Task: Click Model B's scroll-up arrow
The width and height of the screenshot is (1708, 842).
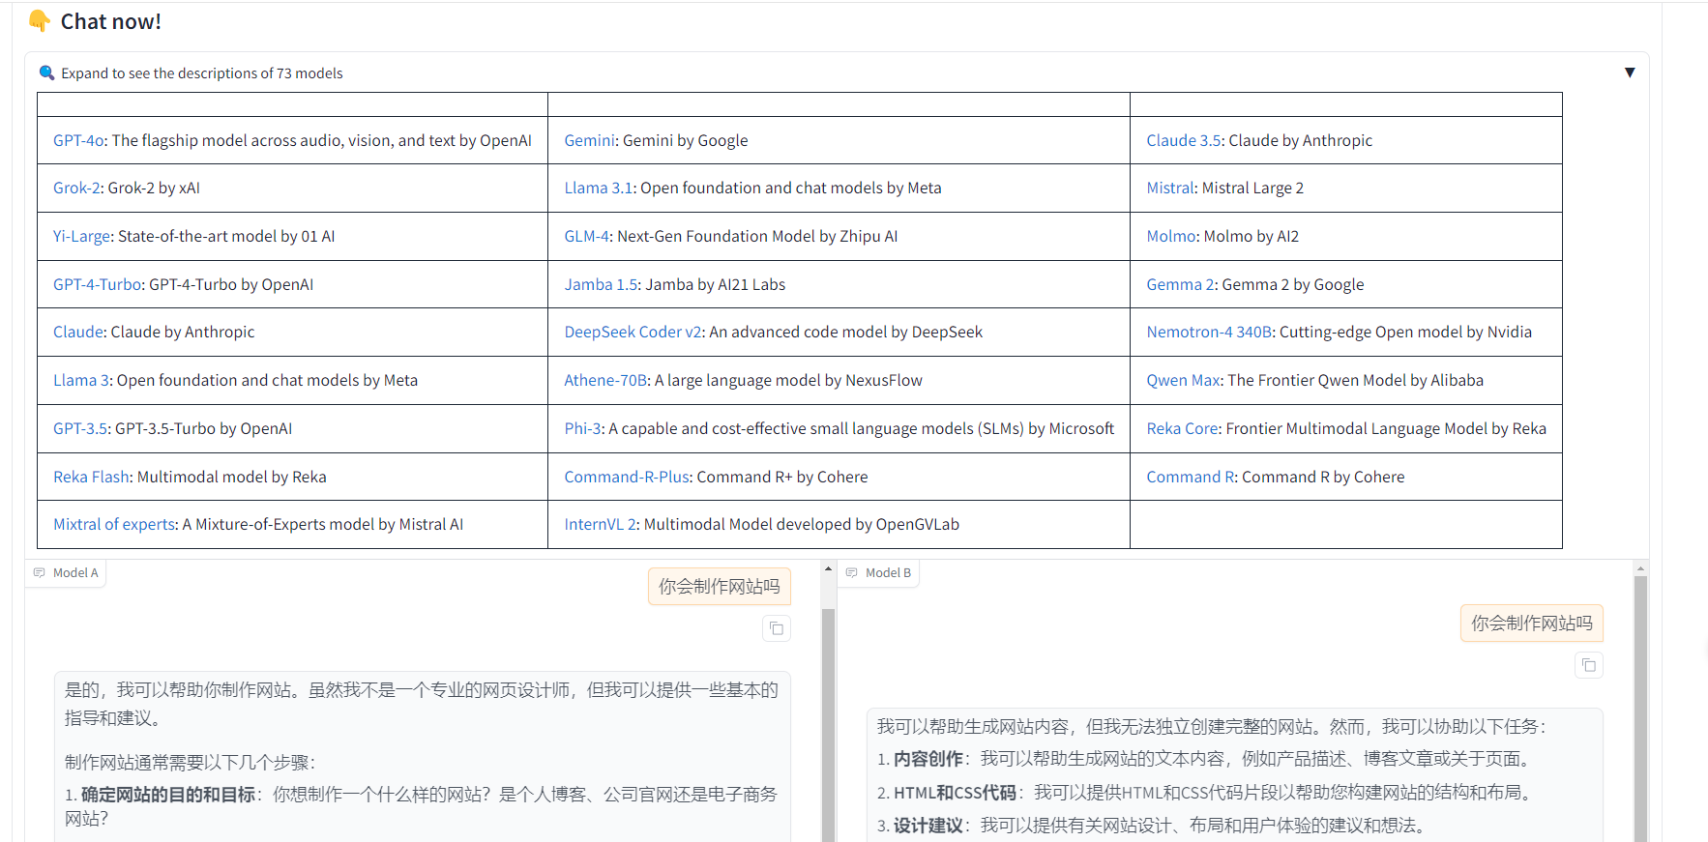Action: [x=1640, y=569]
